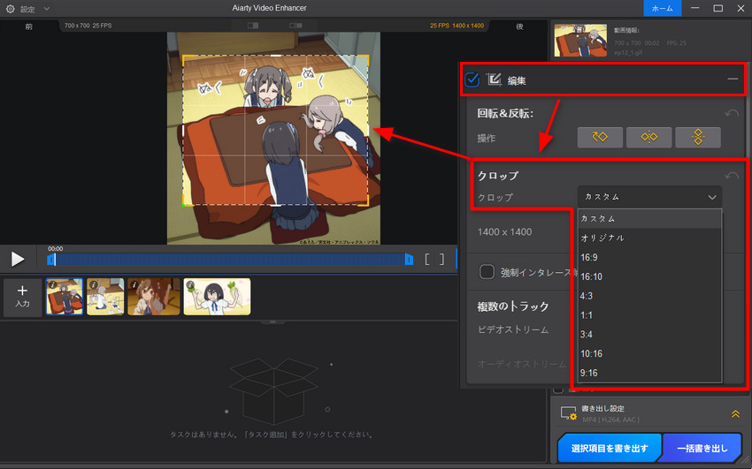Reset クロップ with its undo arrow
The height and width of the screenshot is (469, 752).
(732, 176)
